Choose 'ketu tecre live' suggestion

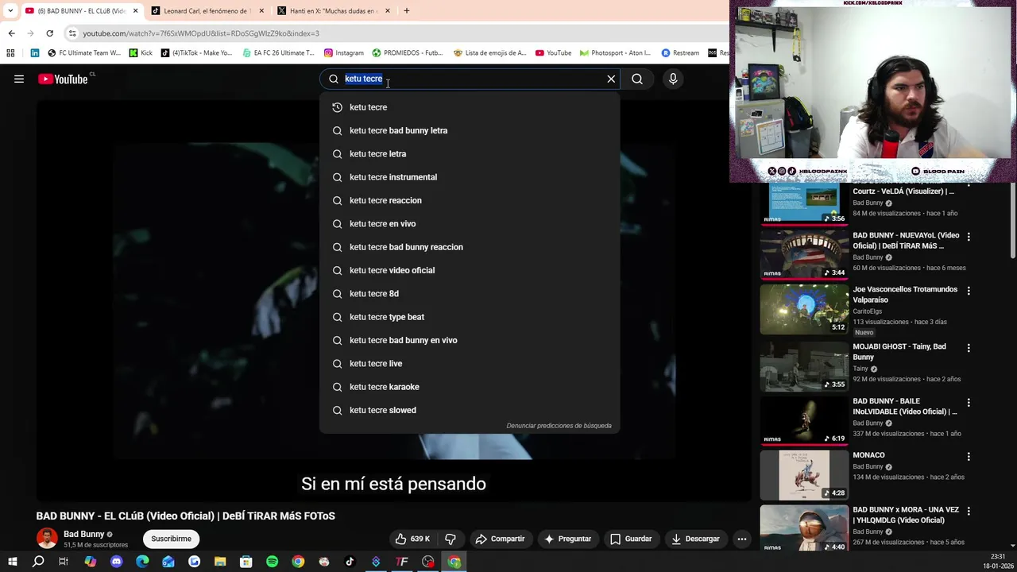pyautogui.click(x=470, y=363)
